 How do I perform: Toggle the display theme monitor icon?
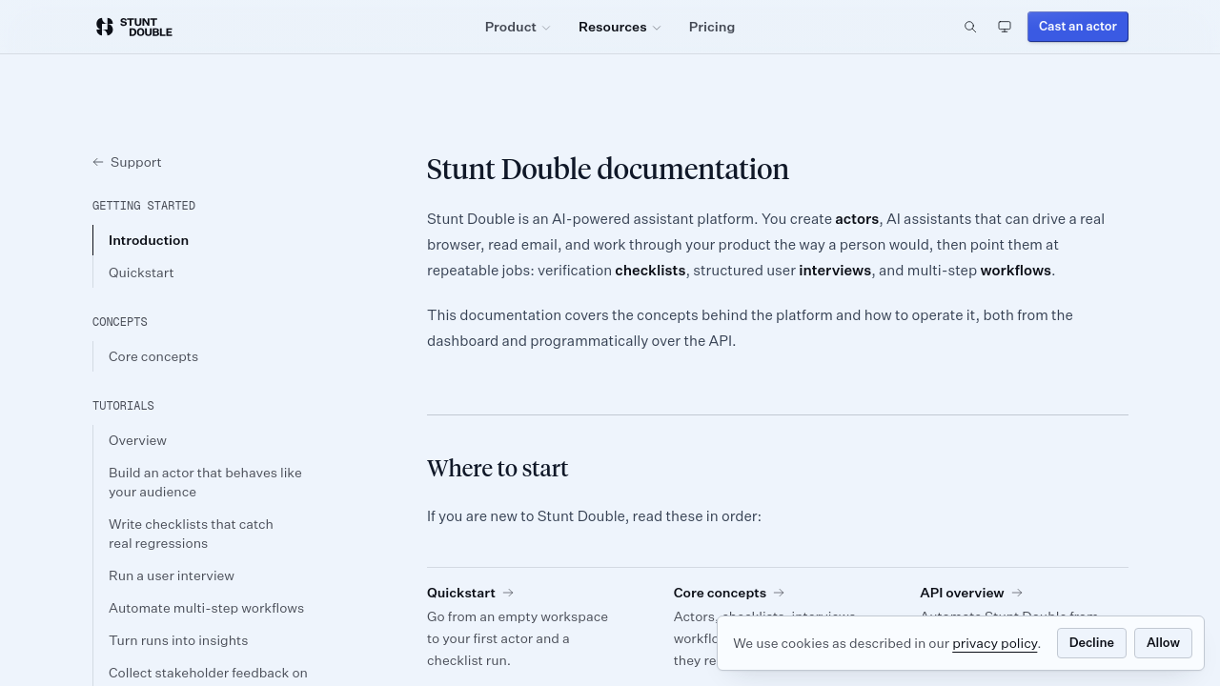click(1005, 27)
